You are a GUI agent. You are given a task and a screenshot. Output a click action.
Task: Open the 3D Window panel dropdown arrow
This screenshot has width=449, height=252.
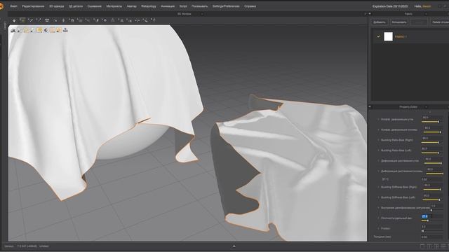202,14
